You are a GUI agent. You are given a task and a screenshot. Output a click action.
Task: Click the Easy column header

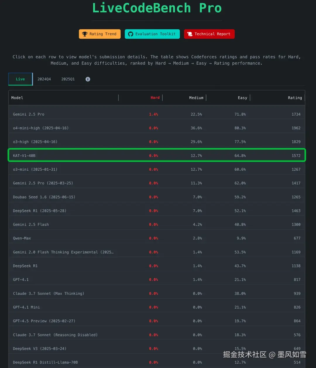coord(242,98)
